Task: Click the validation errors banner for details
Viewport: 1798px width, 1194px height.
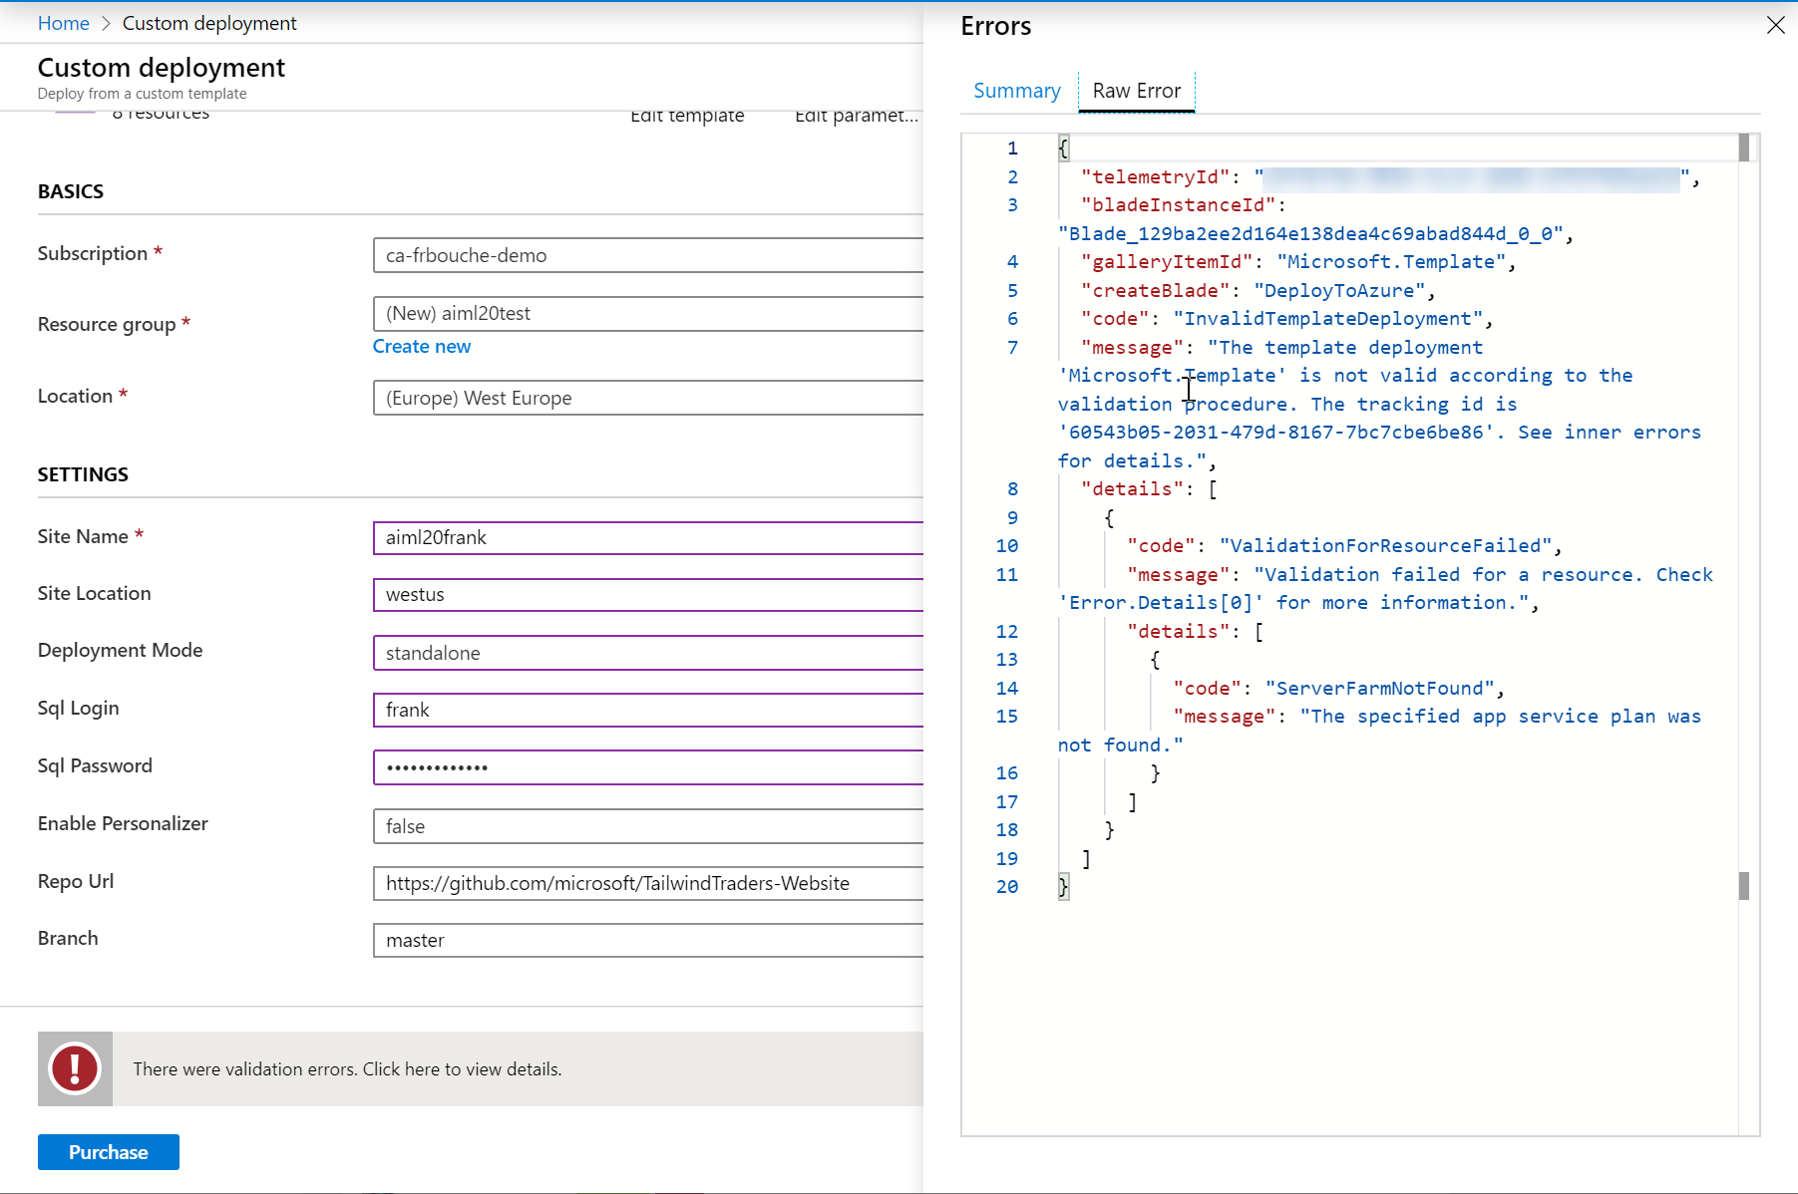Action: [347, 1068]
